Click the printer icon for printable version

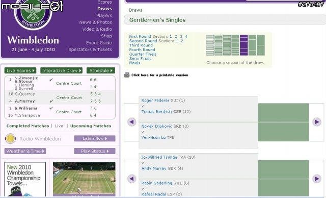coord(127,75)
